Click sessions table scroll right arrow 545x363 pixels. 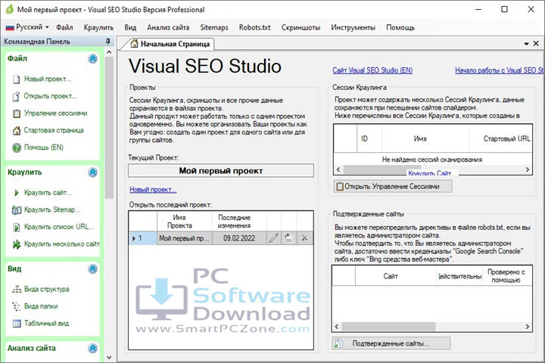(528, 169)
